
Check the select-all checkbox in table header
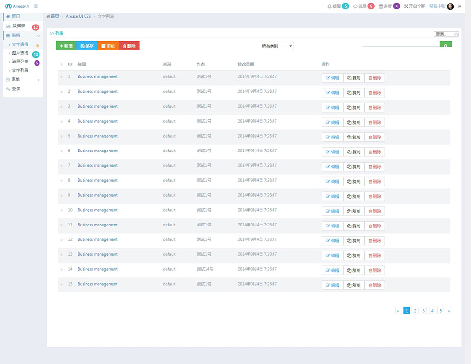tap(62, 64)
